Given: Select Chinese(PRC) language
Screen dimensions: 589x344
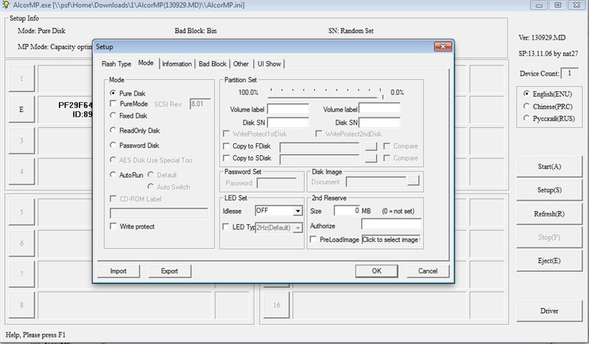Looking at the screenshot, I should (x=526, y=106).
